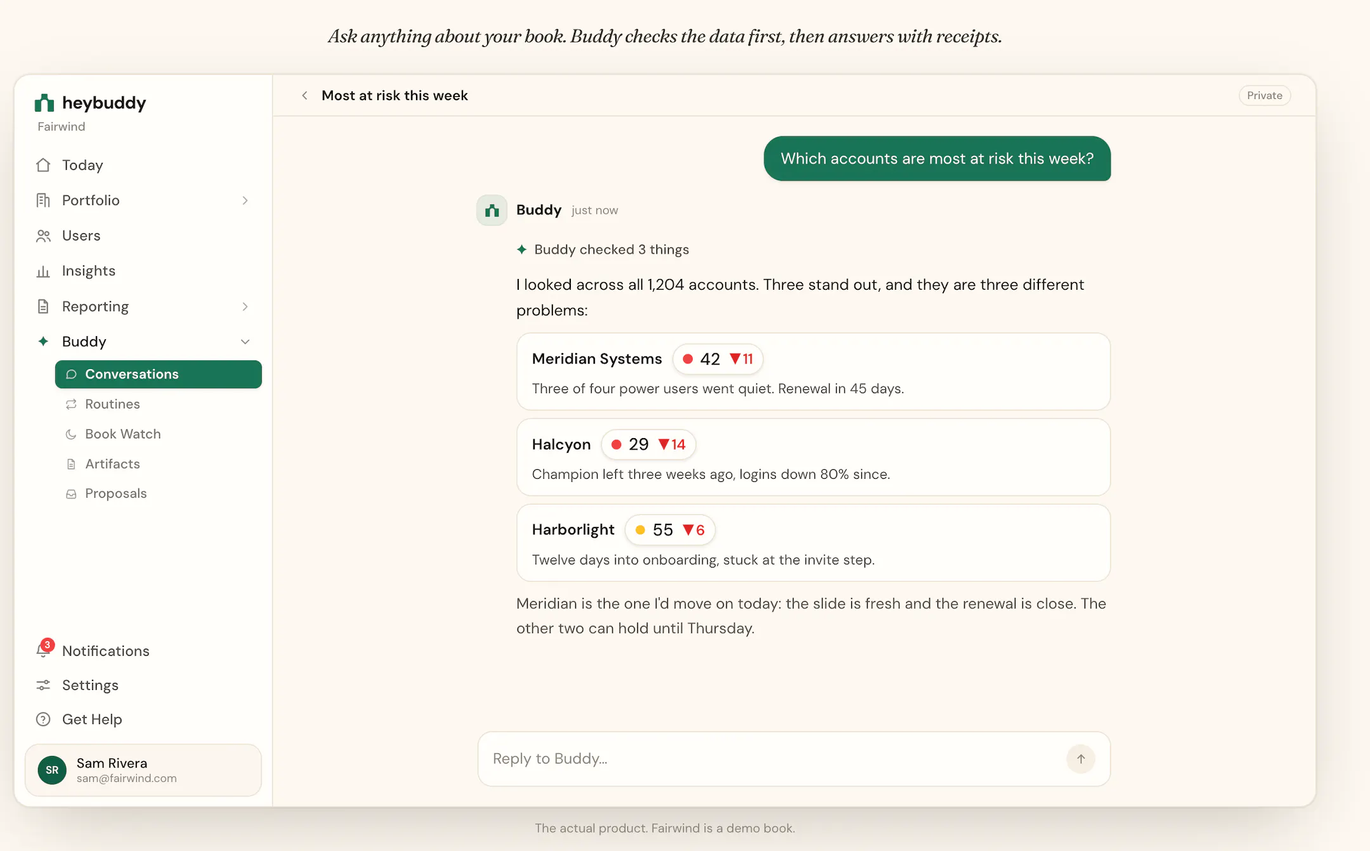The width and height of the screenshot is (1370, 851).
Task: Click the heybuddy logo icon
Action: tap(44, 103)
